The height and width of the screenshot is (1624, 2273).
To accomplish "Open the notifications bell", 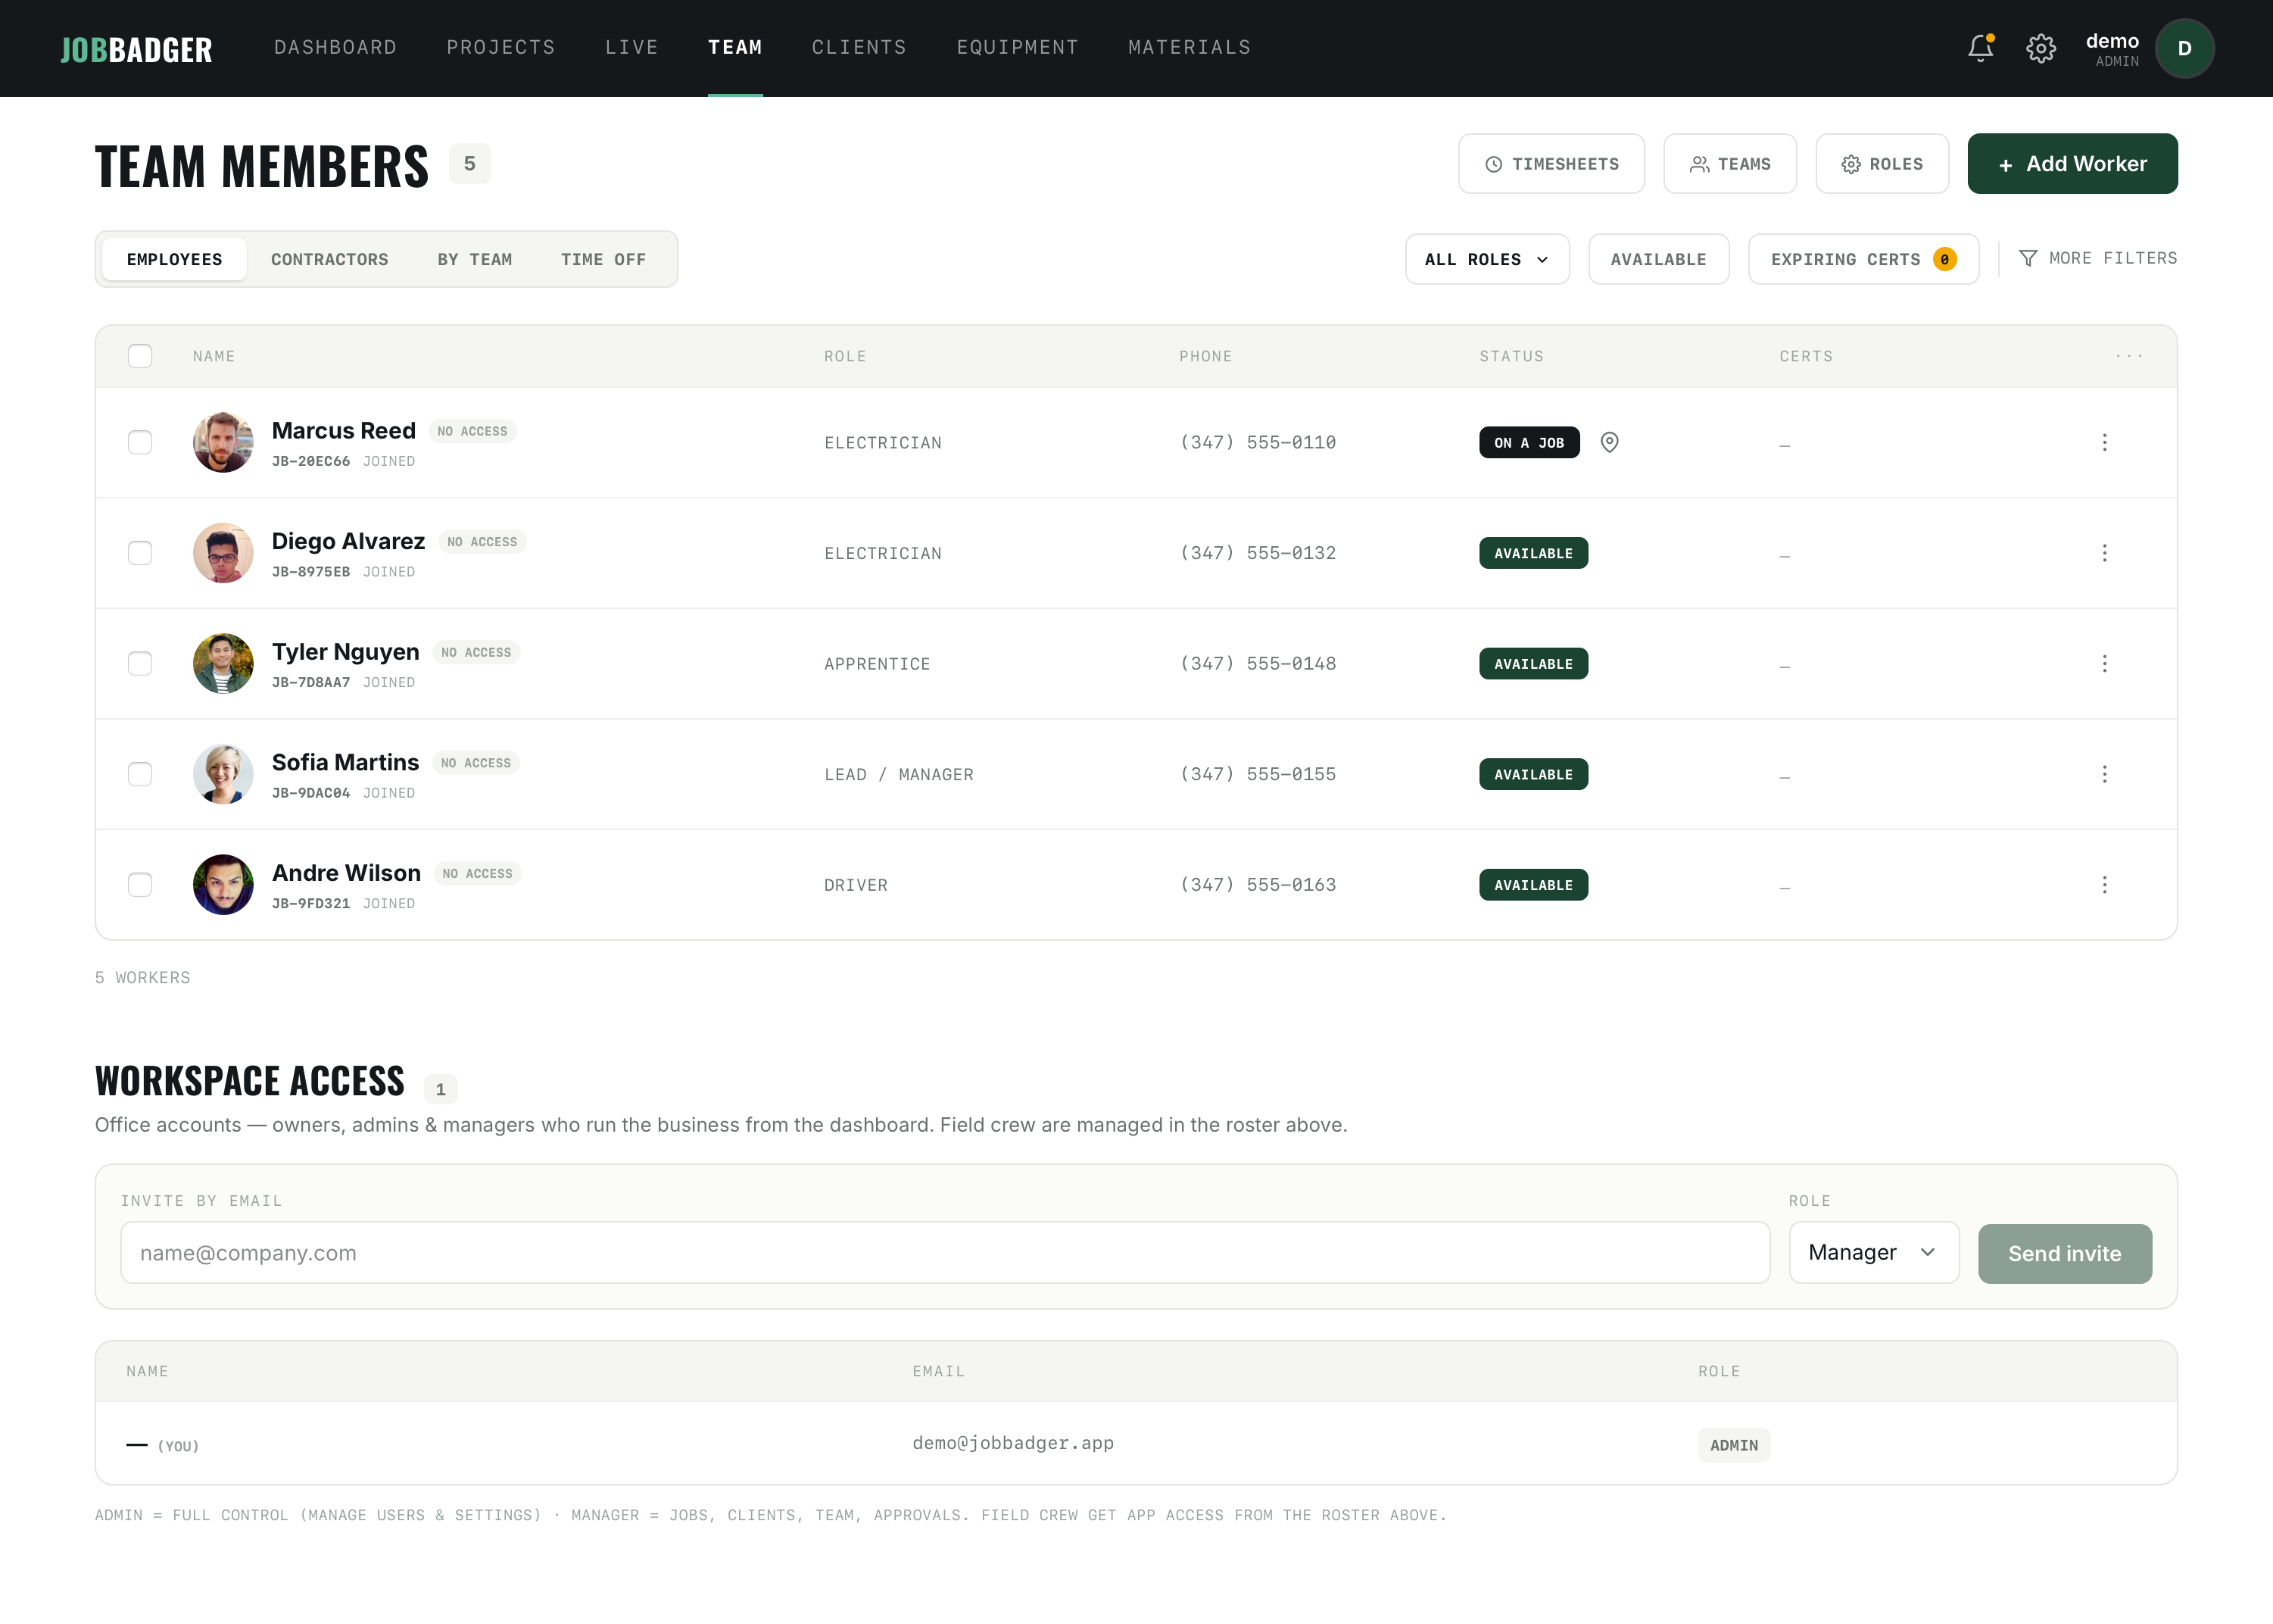I will [1980, 48].
